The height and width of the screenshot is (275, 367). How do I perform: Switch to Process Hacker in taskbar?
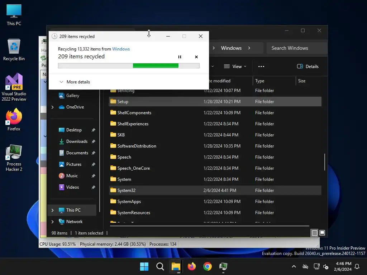(x=223, y=266)
